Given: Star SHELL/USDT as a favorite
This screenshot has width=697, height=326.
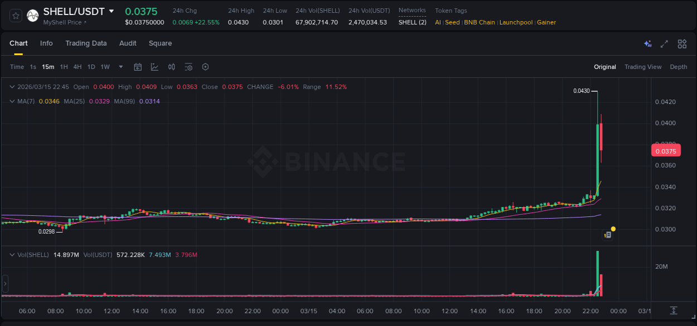Looking at the screenshot, I should pyautogui.click(x=15, y=15).
